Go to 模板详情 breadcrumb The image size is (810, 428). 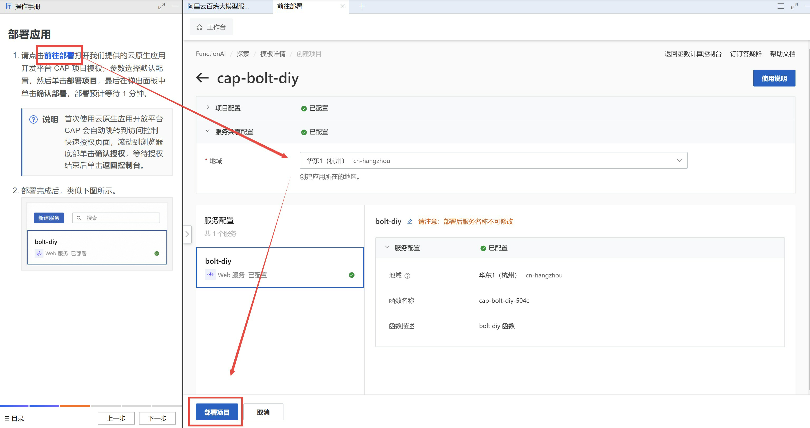(x=273, y=54)
